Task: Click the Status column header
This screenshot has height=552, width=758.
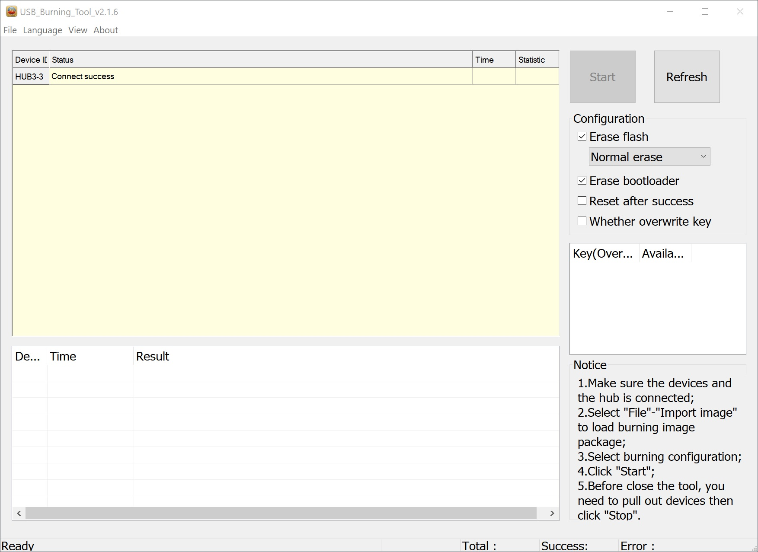Action: click(x=259, y=60)
